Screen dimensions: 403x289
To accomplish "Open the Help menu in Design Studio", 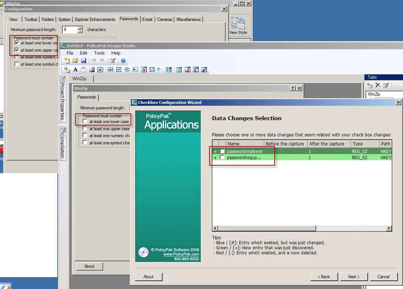I will coord(116,53).
